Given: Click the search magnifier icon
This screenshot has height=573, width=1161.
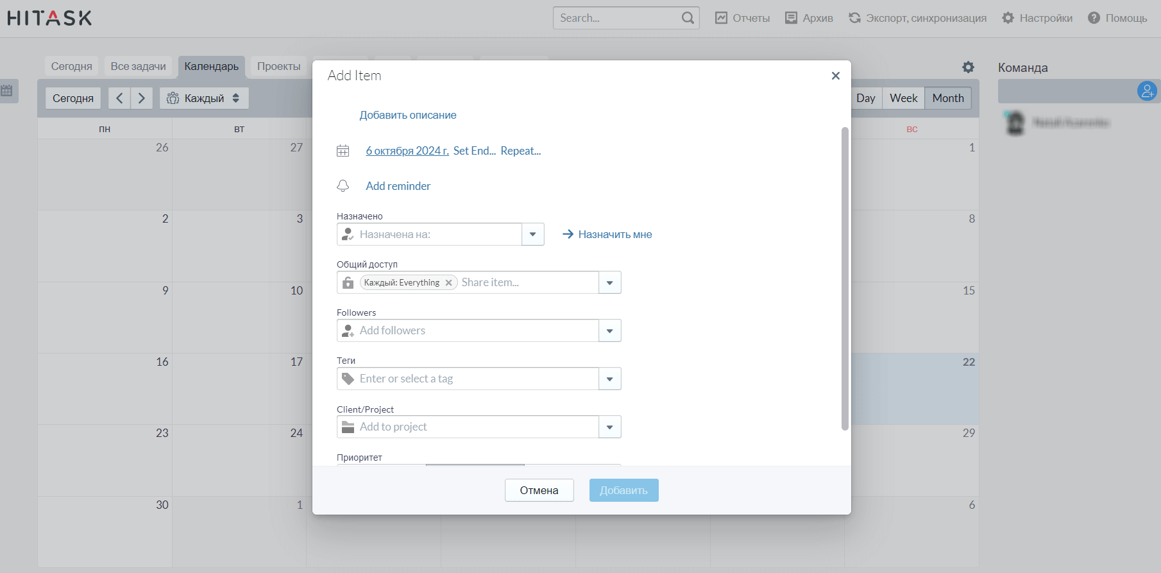Looking at the screenshot, I should 688,18.
